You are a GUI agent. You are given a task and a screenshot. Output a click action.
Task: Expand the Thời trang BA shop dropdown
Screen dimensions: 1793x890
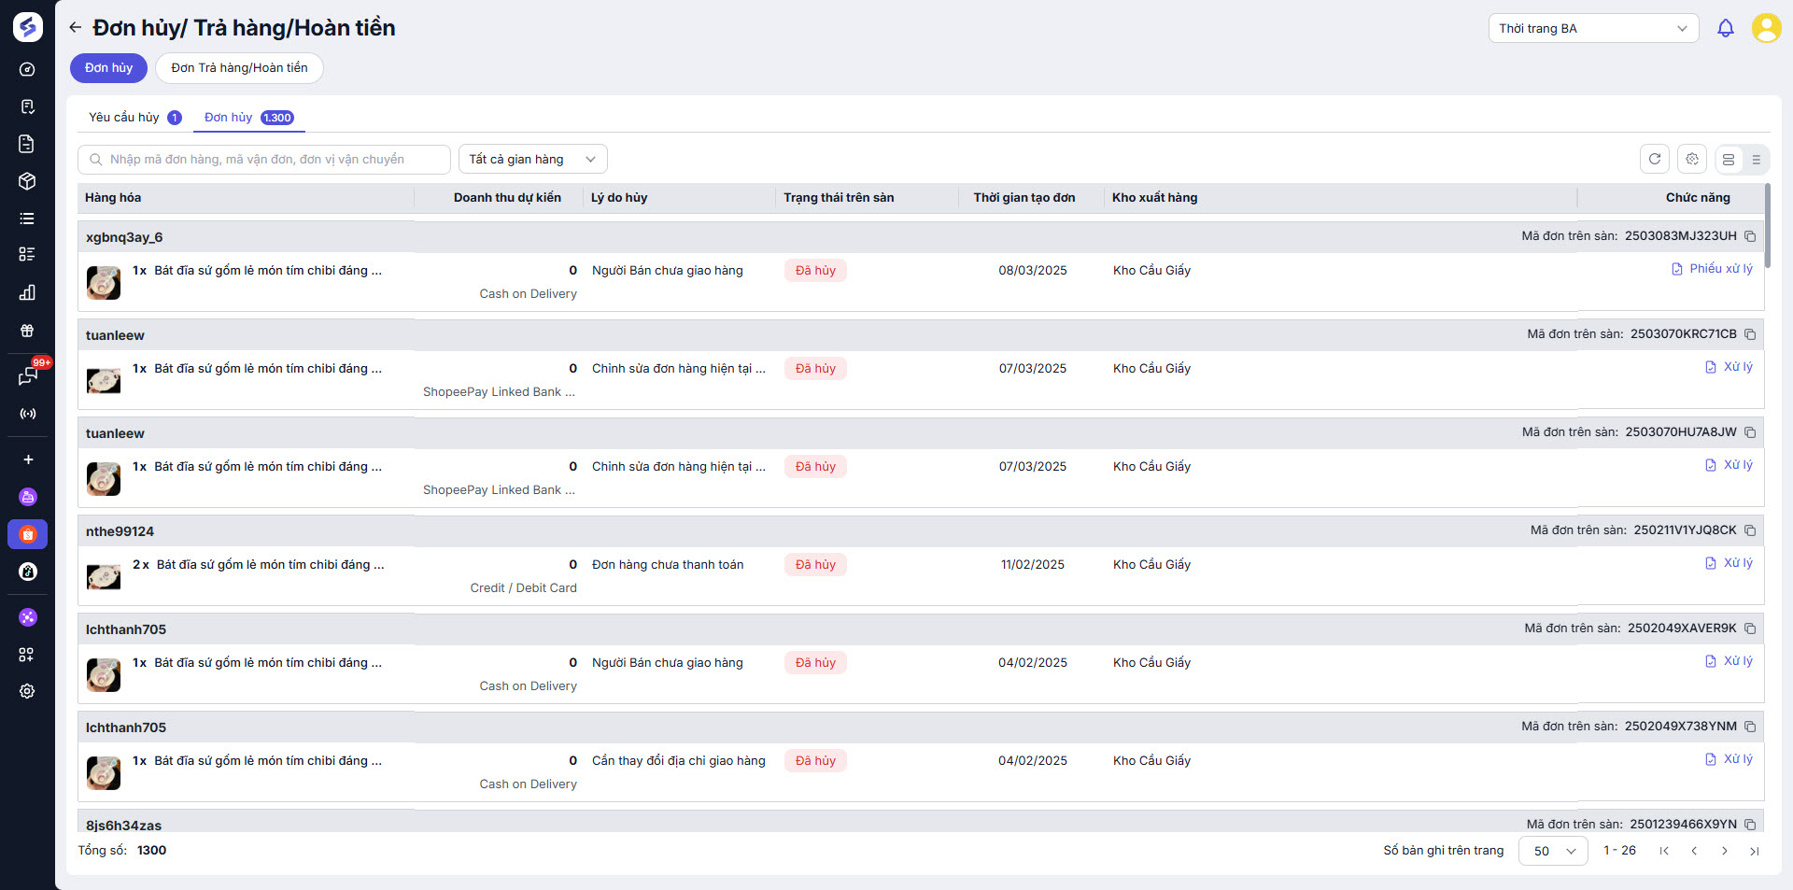coord(1592,28)
